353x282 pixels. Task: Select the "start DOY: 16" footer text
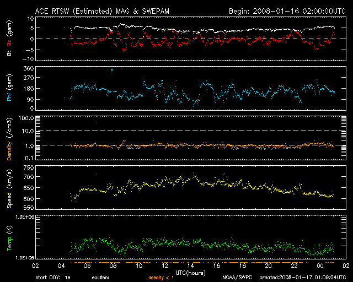point(53,278)
